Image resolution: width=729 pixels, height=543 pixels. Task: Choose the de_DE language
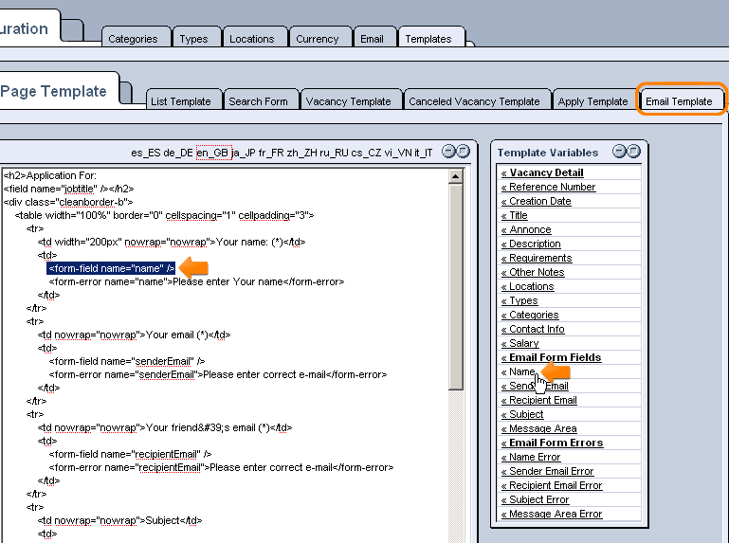[x=177, y=153]
